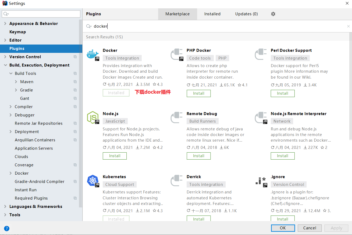Click project-level icon beside Gradle-Android Compiler
The width and height of the screenshot is (352, 235).
pyautogui.click(x=75, y=182)
